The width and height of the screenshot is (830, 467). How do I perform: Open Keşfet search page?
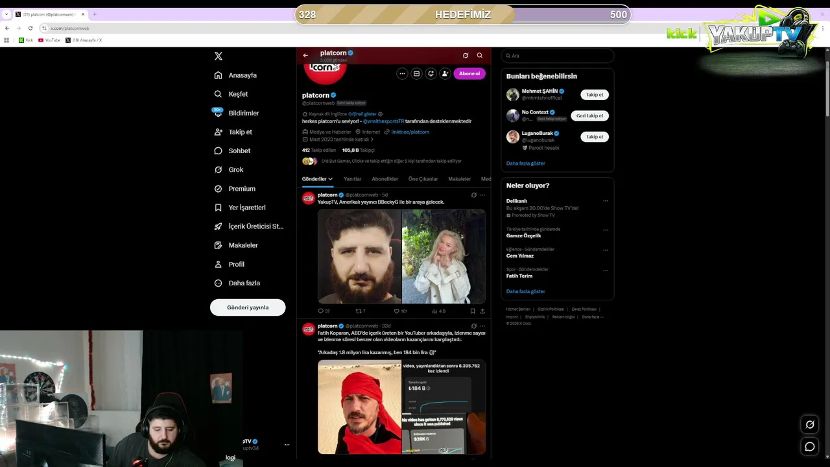tap(231, 94)
